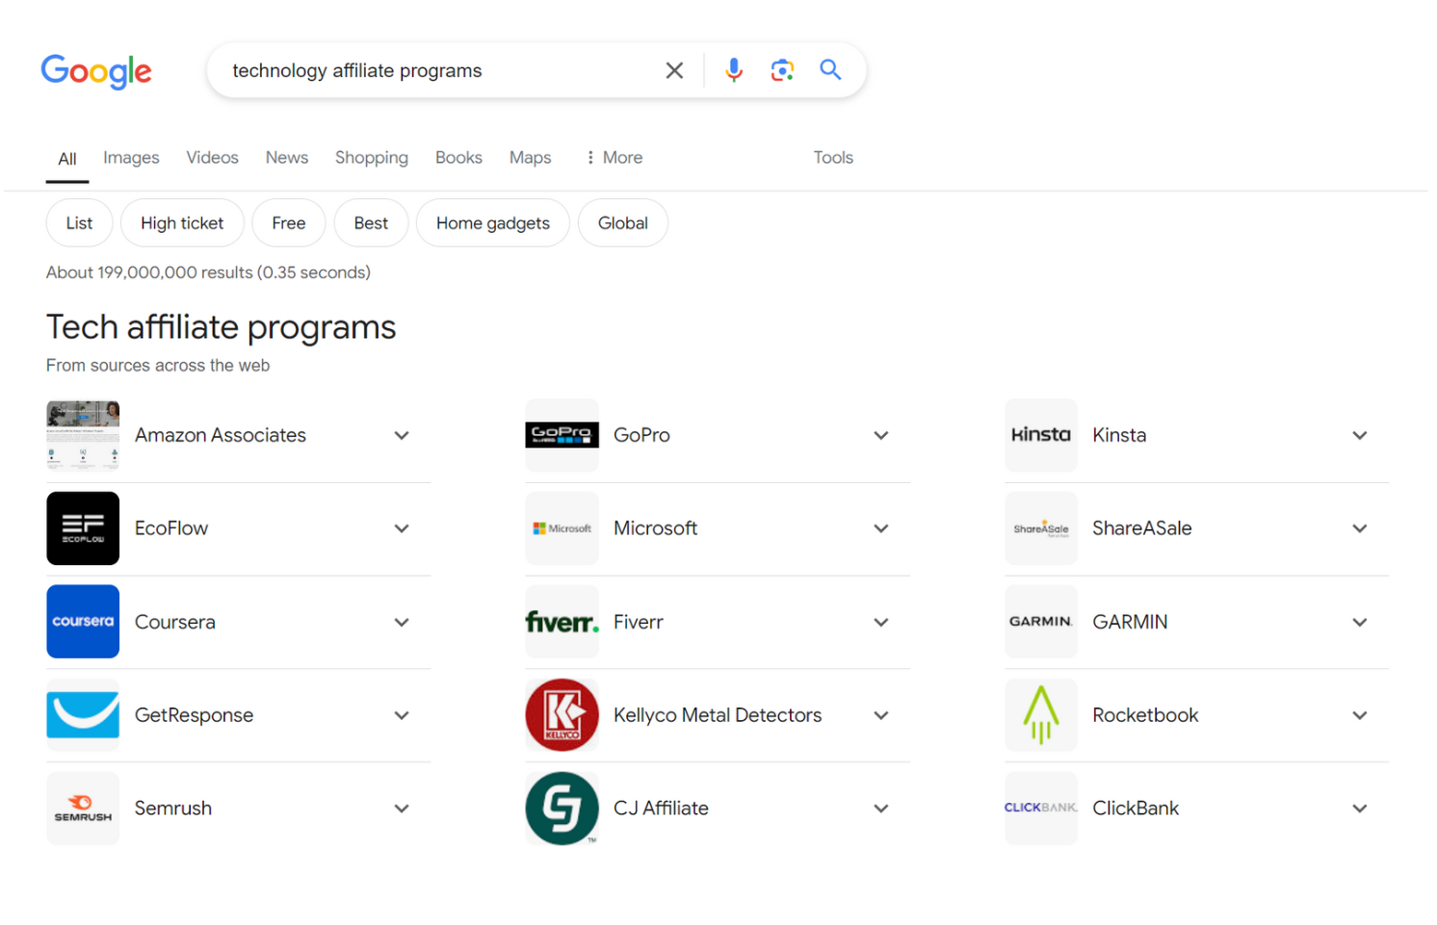Expand the Microsoft entry chevron
The height and width of the screenshot is (925, 1437).
880,528
